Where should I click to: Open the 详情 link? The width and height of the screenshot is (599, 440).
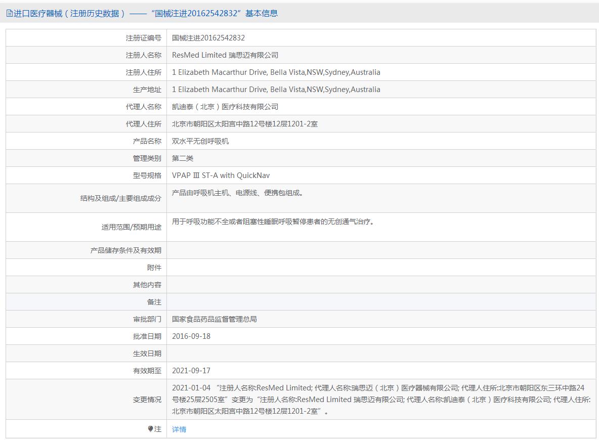tap(179, 429)
